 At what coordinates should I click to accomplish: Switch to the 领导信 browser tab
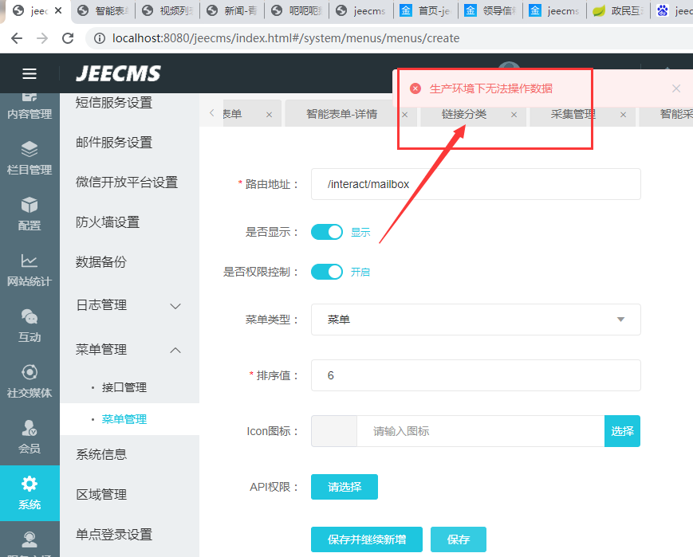point(490,10)
